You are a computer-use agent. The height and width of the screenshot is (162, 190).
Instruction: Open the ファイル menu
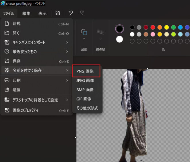pos(9,13)
